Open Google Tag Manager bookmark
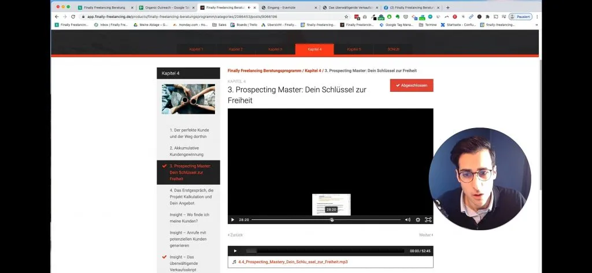Screen dimensions: 592x273 397,25
